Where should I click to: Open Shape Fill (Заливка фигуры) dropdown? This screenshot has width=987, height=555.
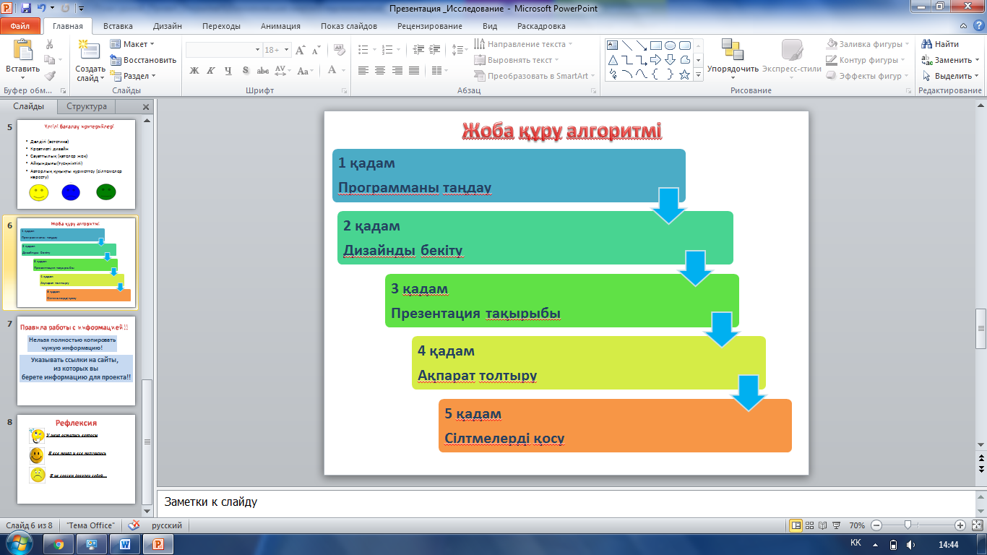click(x=866, y=44)
